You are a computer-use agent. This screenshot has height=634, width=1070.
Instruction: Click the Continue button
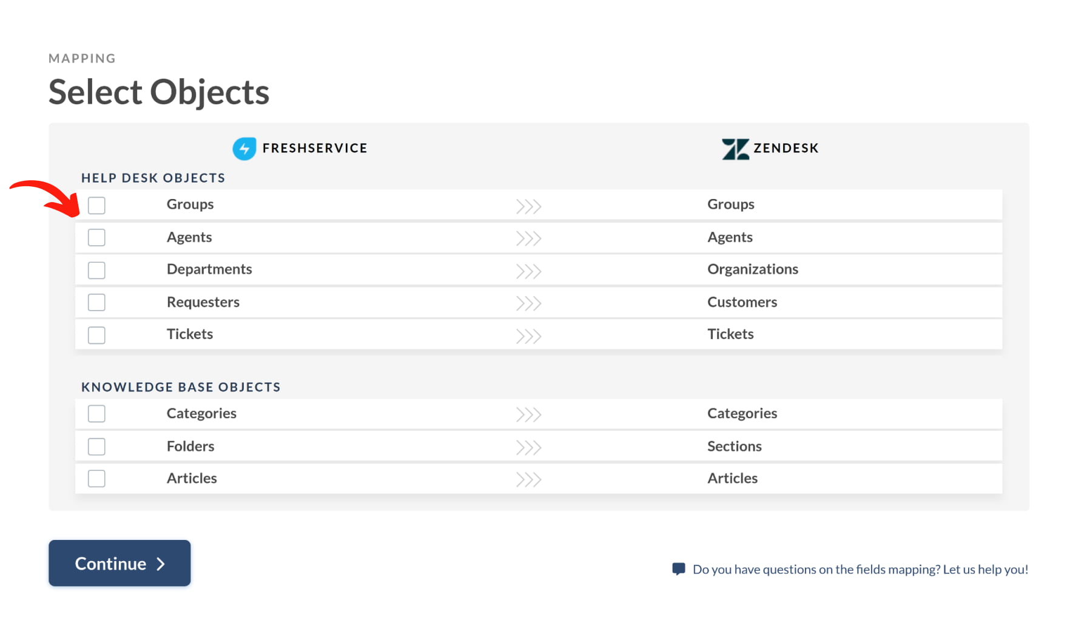(x=119, y=563)
